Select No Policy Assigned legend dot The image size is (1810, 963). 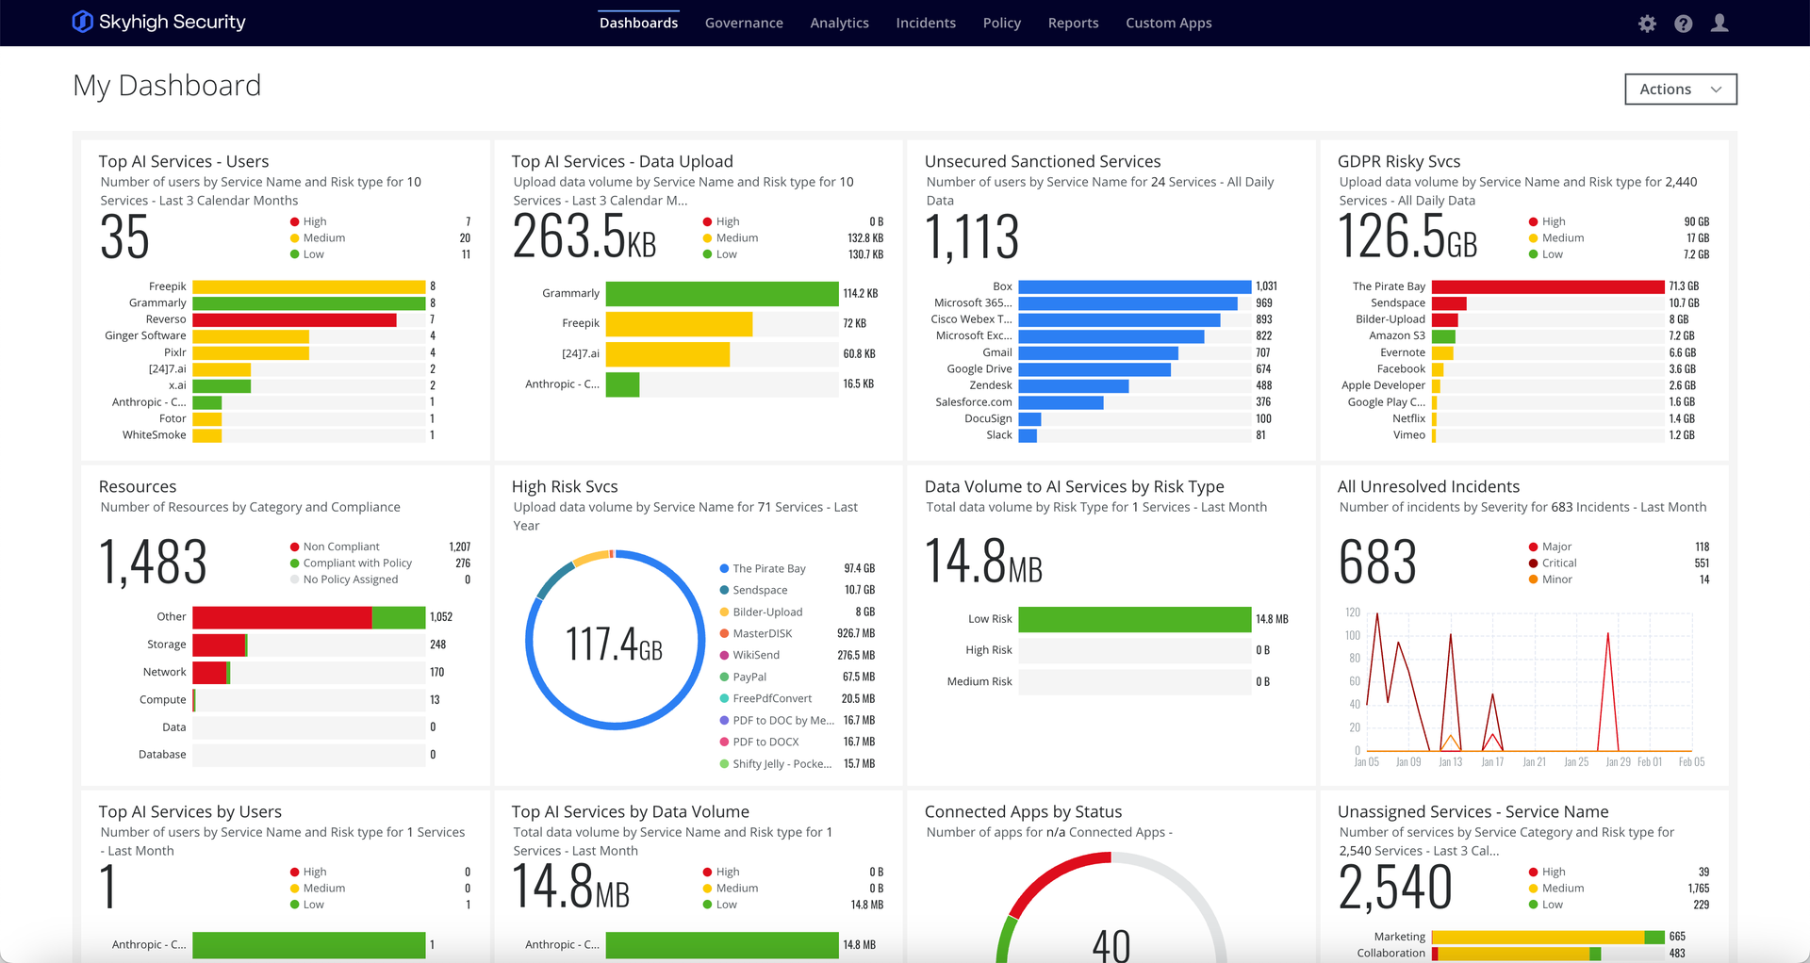tap(295, 579)
